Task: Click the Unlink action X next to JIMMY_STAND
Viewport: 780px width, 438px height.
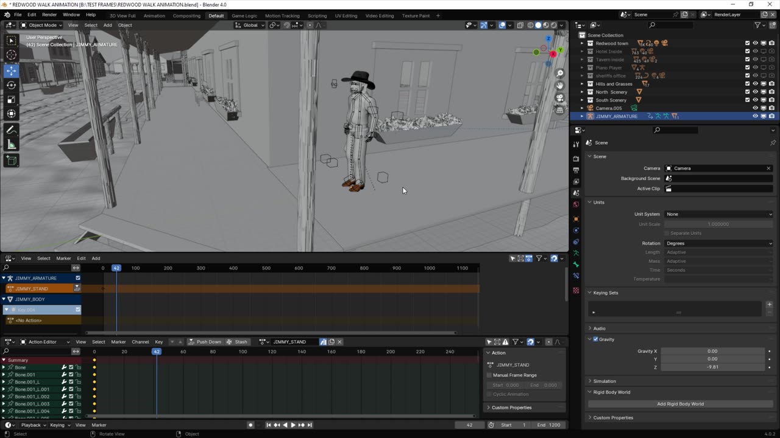Action: (x=339, y=342)
